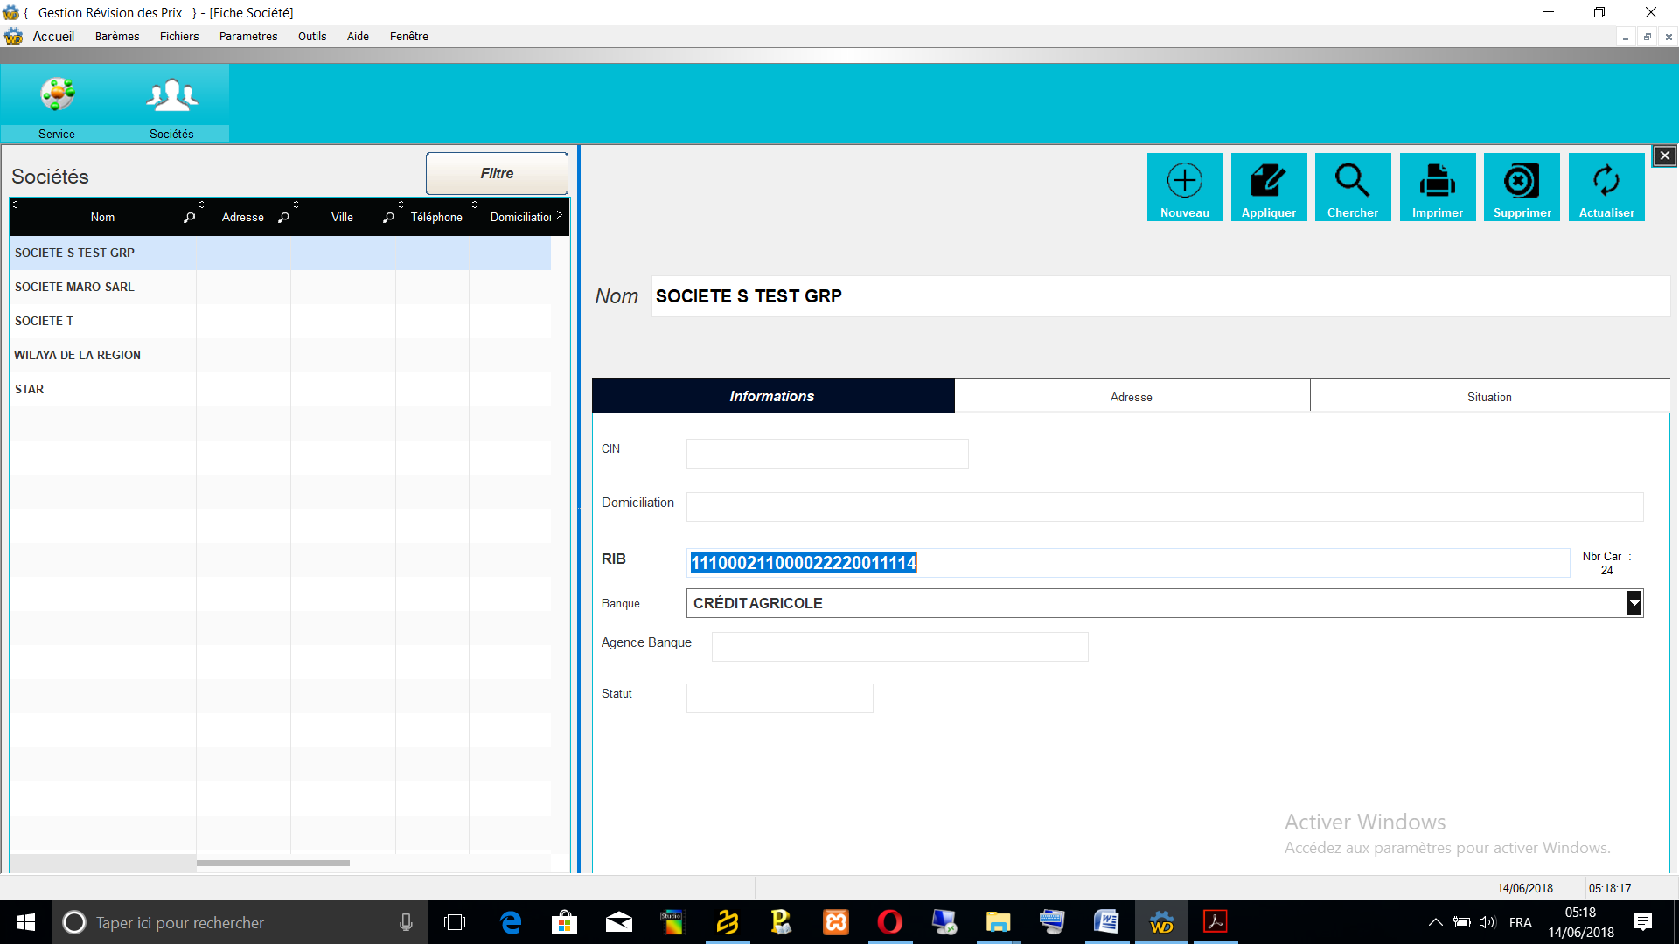The image size is (1679, 944).
Task: Click the search magnifier in Ville column
Action: [x=388, y=217]
